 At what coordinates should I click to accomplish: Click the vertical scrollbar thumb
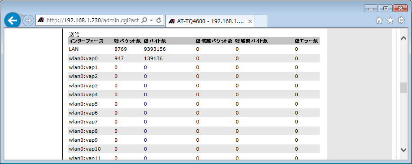pos(403,87)
